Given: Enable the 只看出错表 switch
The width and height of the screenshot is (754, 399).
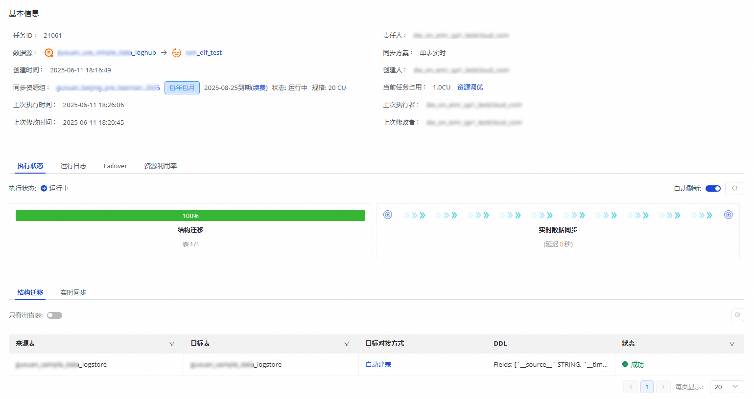Looking at the screenshot, I should click(x=54, y=315).
